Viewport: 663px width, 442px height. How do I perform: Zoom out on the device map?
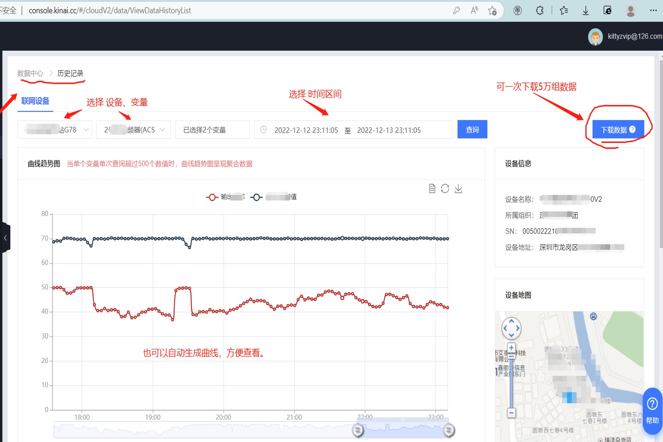pyautogui.click(x=511, y=413)
